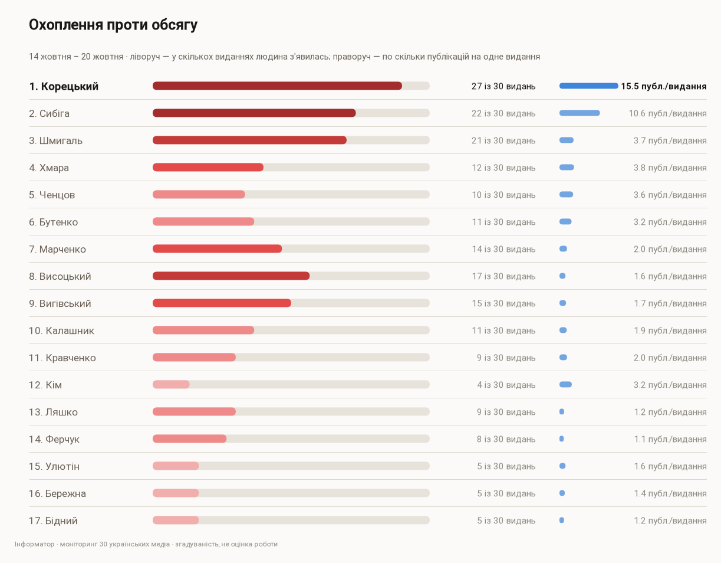Click the 'Охоплення проти обсягу' title
This screenshot has height=563, width=721.
click(113, 25)
